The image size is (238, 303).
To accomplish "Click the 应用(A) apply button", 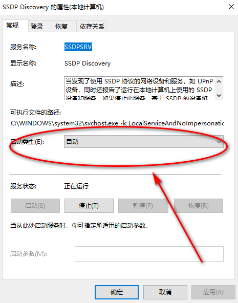I will click(213, 292).
